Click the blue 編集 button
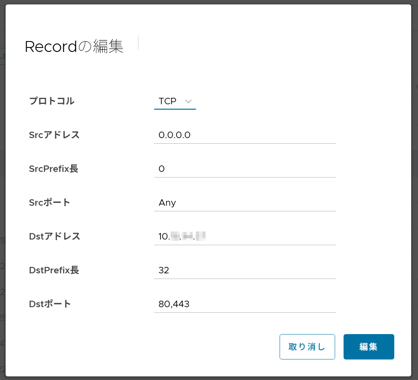Viewport: 418px width, 380px height. (369, 347)
